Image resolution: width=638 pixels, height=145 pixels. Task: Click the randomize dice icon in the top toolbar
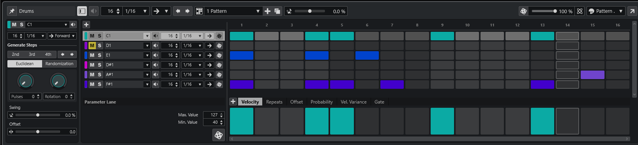coord(523,11)
